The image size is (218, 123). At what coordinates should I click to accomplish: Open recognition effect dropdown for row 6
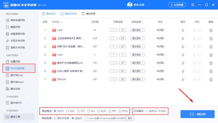pos(137,71)
